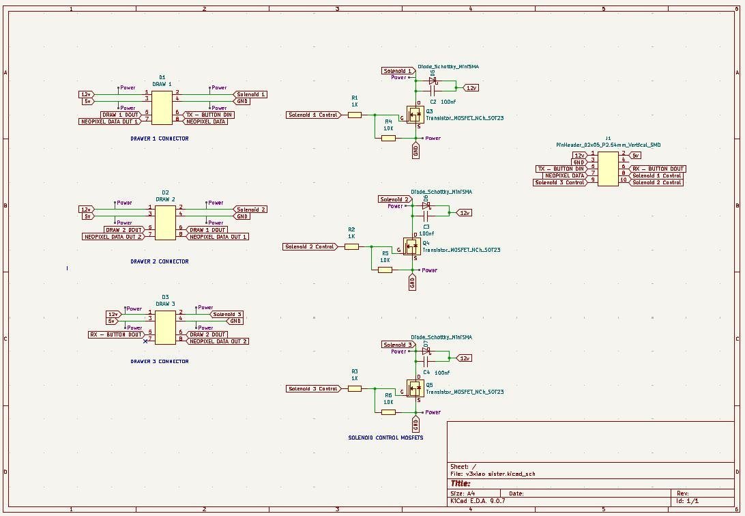Click the Transistor_MOSFET_NCh_SOT23 text beside Q3
Screen dimensions: 745x516
465,118
